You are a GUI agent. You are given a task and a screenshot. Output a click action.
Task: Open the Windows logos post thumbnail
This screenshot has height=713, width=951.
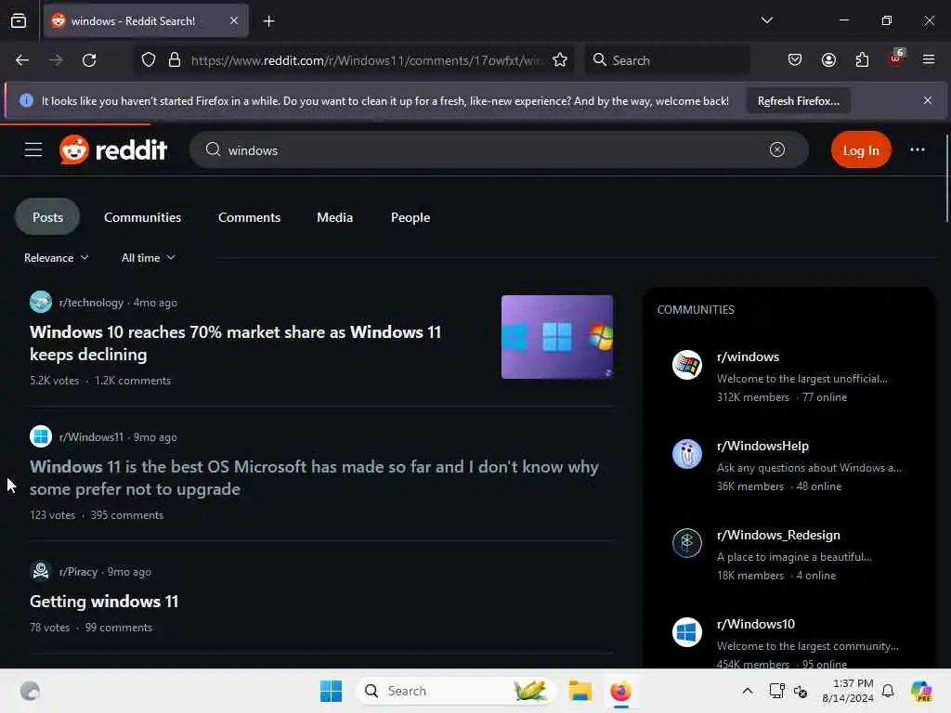[x=557, y=337]
